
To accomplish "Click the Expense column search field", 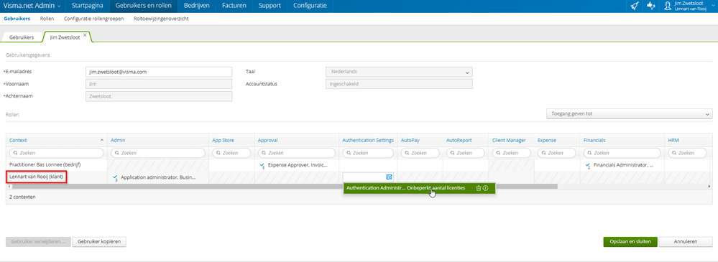I will pos(557,153).
